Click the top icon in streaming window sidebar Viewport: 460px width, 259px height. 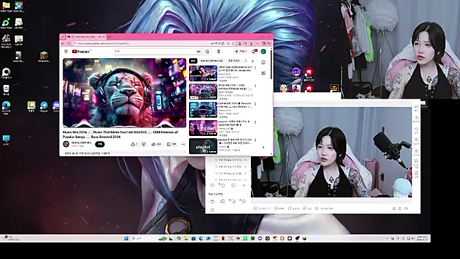point(416,107)
